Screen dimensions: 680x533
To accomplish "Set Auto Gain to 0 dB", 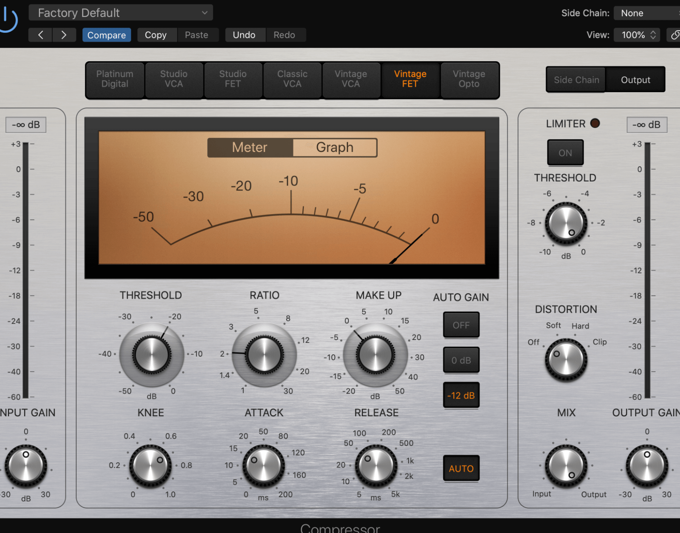I will 461,360.
